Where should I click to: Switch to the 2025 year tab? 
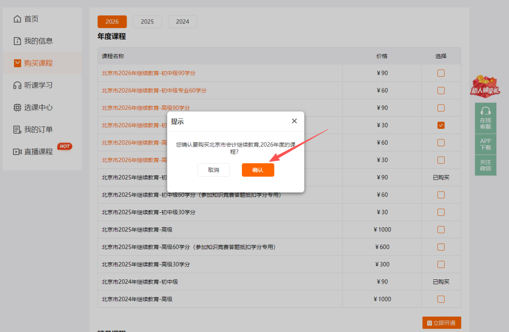pos(147,22)
